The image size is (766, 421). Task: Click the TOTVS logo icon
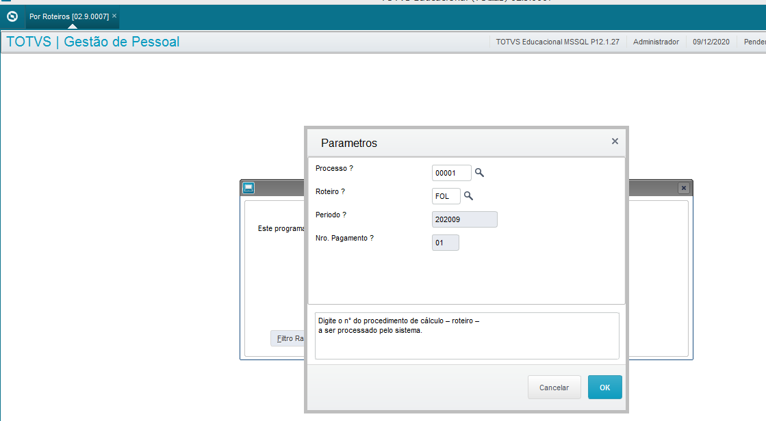tap(12, 16)
